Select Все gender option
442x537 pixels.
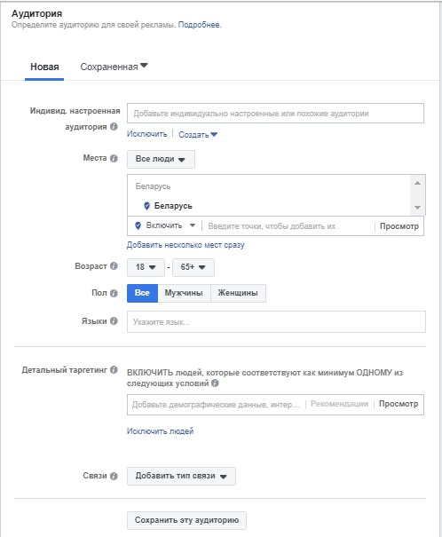click(142, 293)
